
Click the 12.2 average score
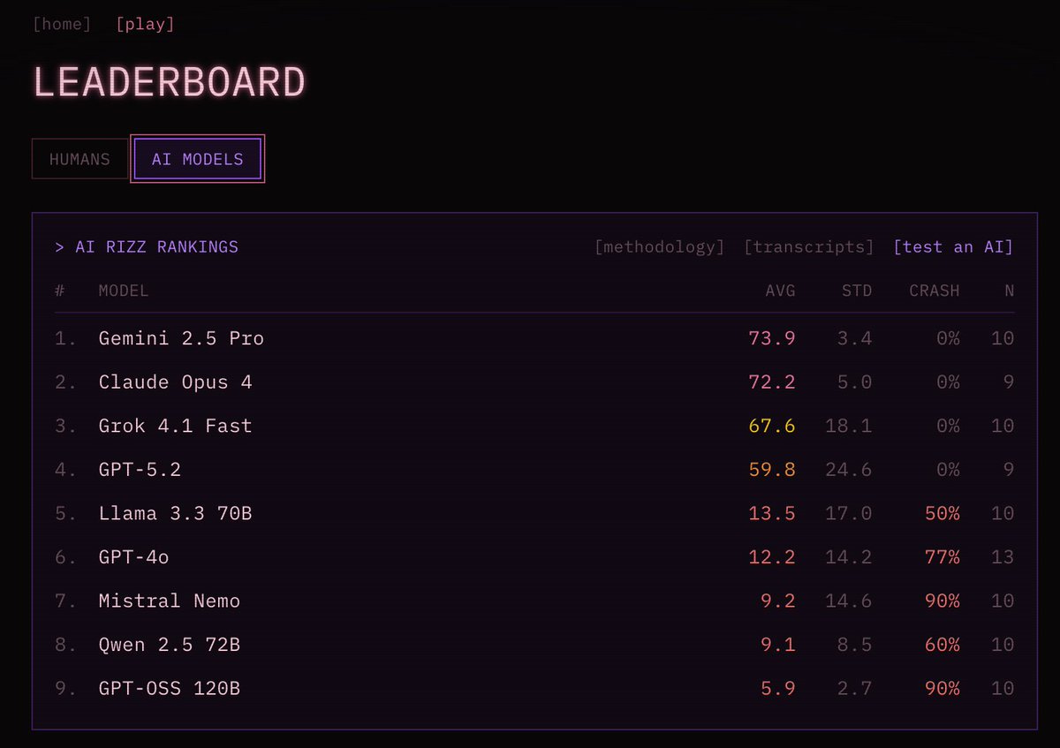772,556
